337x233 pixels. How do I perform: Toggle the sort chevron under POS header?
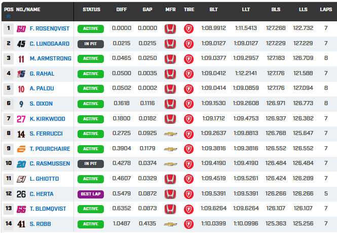tap(8, 16)
